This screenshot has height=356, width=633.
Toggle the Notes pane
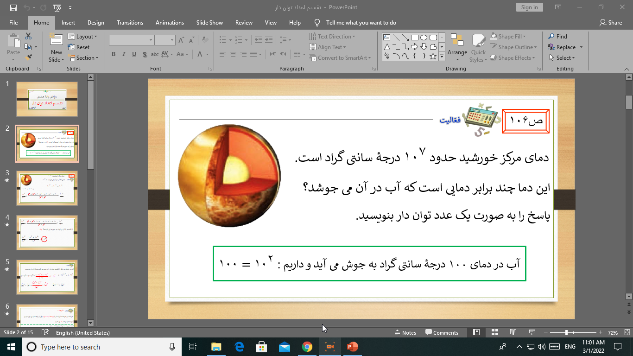point(405,332)
